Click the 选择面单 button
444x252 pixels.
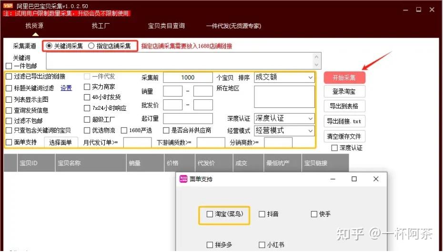[x=61, y=142]
